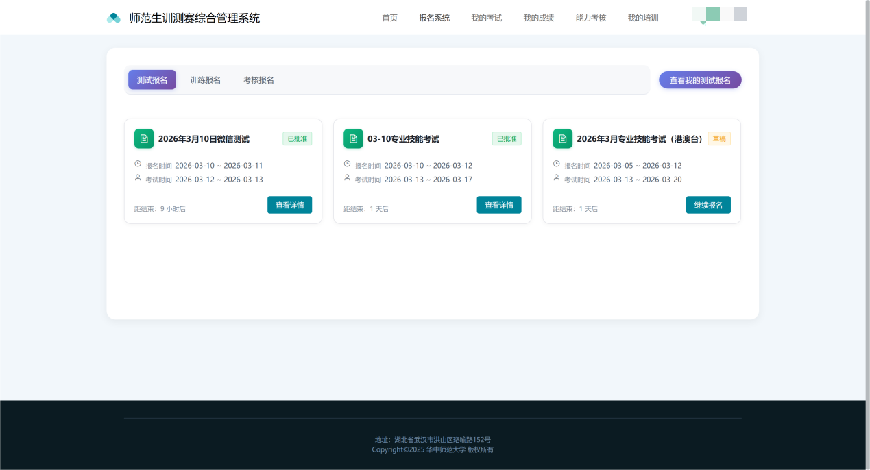Click the vertical page scrollbar

868,235
